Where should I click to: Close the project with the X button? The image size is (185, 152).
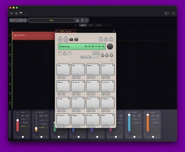coord(11,13)
